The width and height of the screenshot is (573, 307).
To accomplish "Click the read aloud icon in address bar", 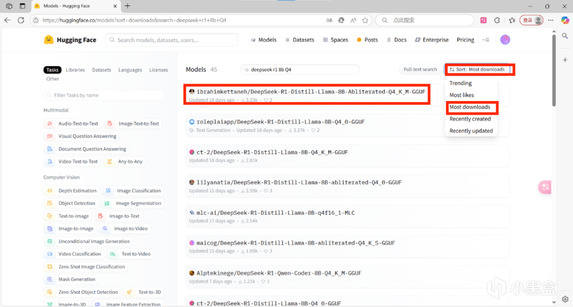I will 353,20.
